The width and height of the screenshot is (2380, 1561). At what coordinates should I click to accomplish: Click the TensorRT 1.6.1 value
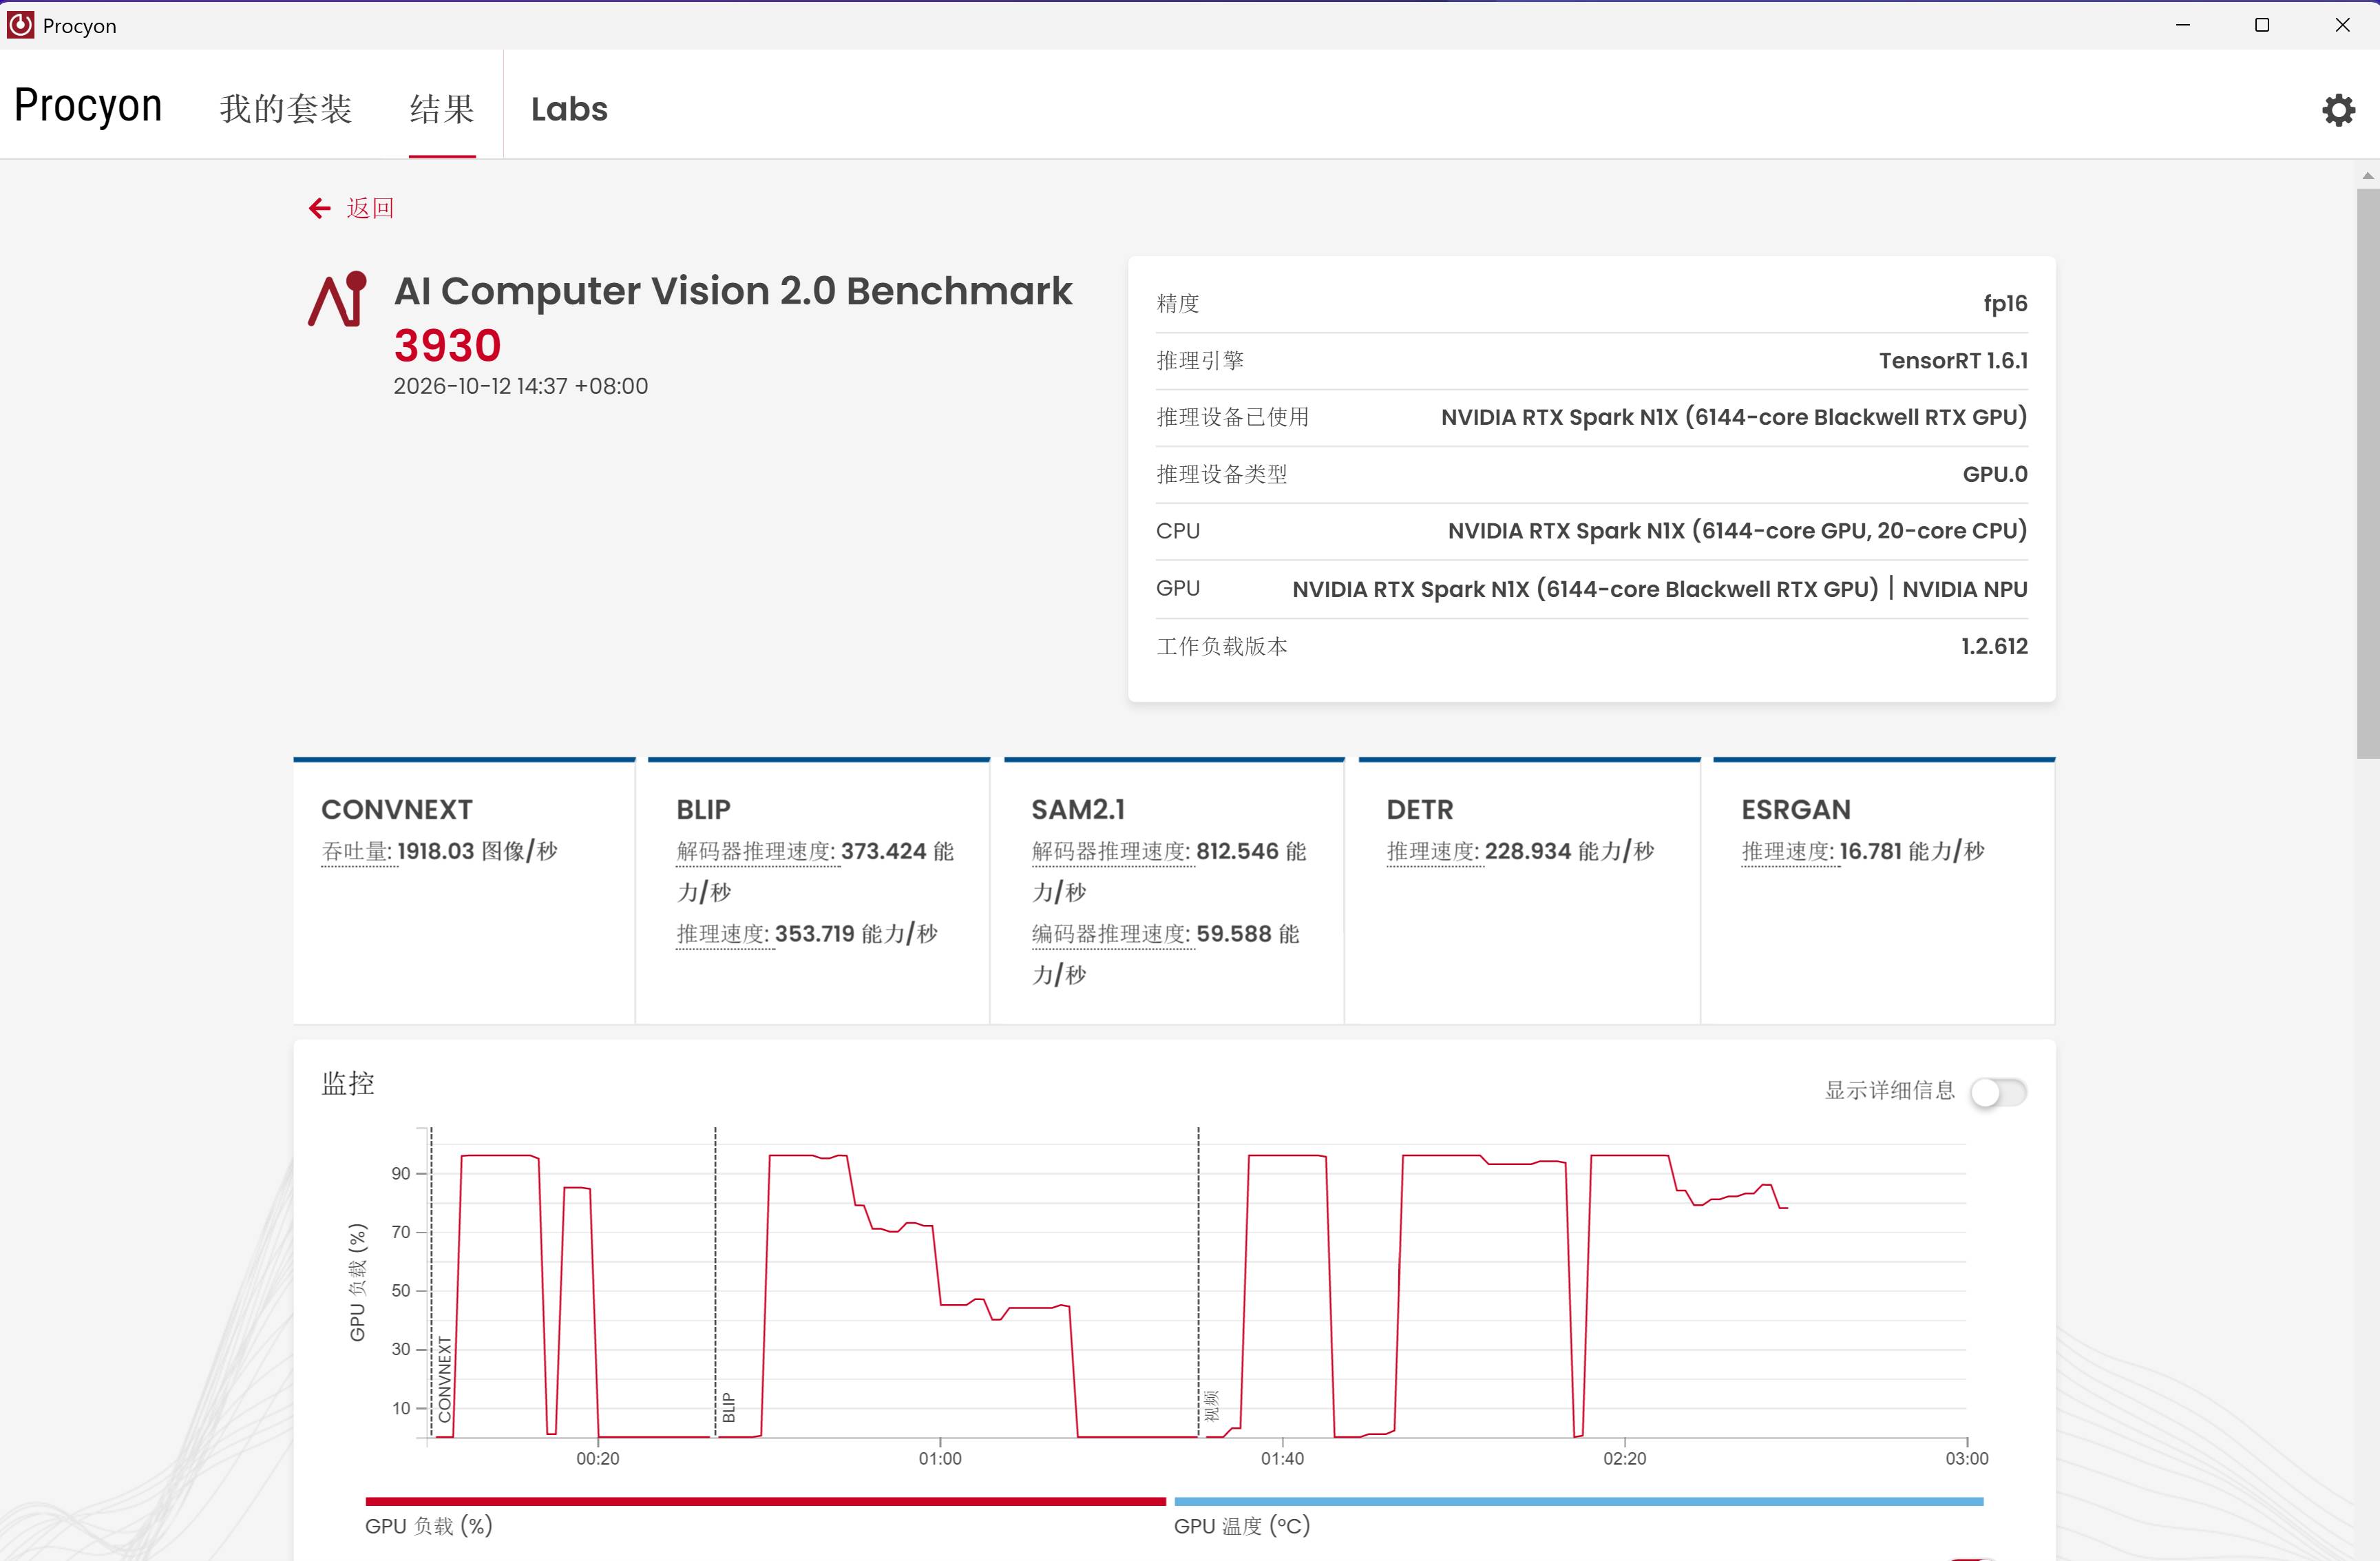click(x=1953, y=360)
